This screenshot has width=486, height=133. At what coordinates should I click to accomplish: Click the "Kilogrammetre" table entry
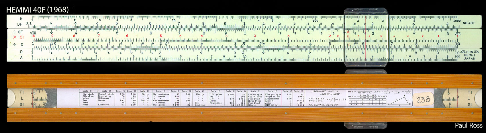click(272, 99)
